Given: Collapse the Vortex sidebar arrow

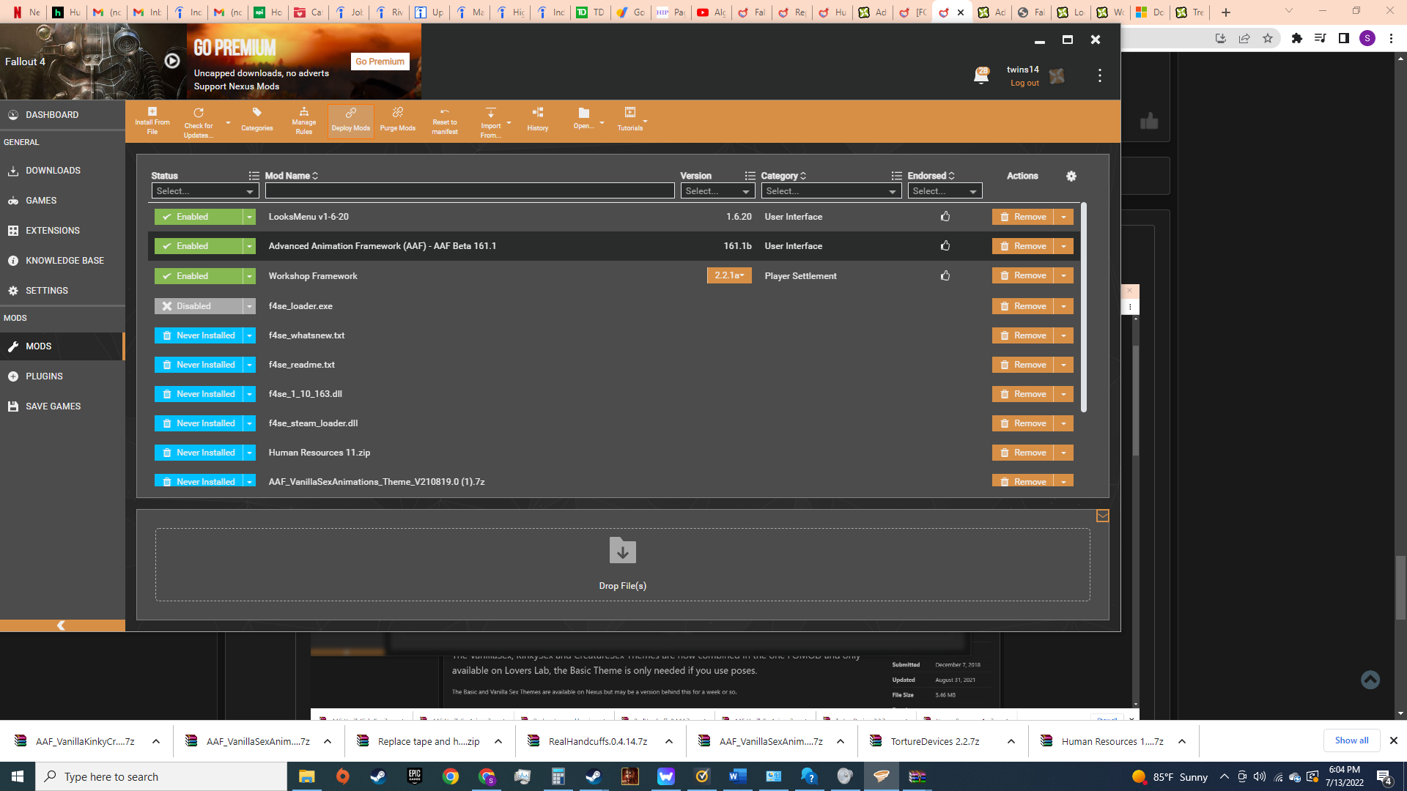Looking at the screenshot, I should coord(62,625).
